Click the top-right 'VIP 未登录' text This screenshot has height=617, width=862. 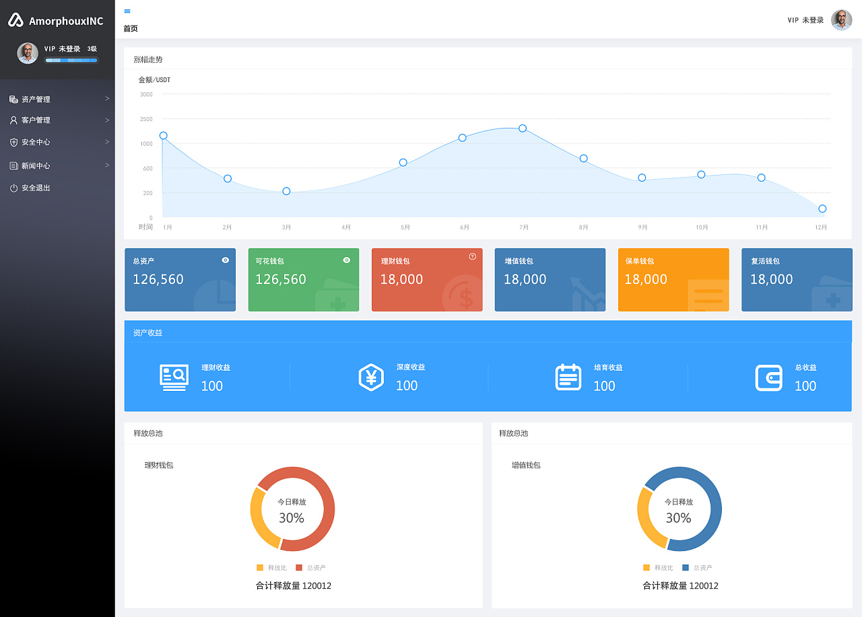[805, 20]
